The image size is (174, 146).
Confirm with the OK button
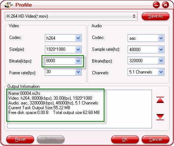tap(125, 139)
